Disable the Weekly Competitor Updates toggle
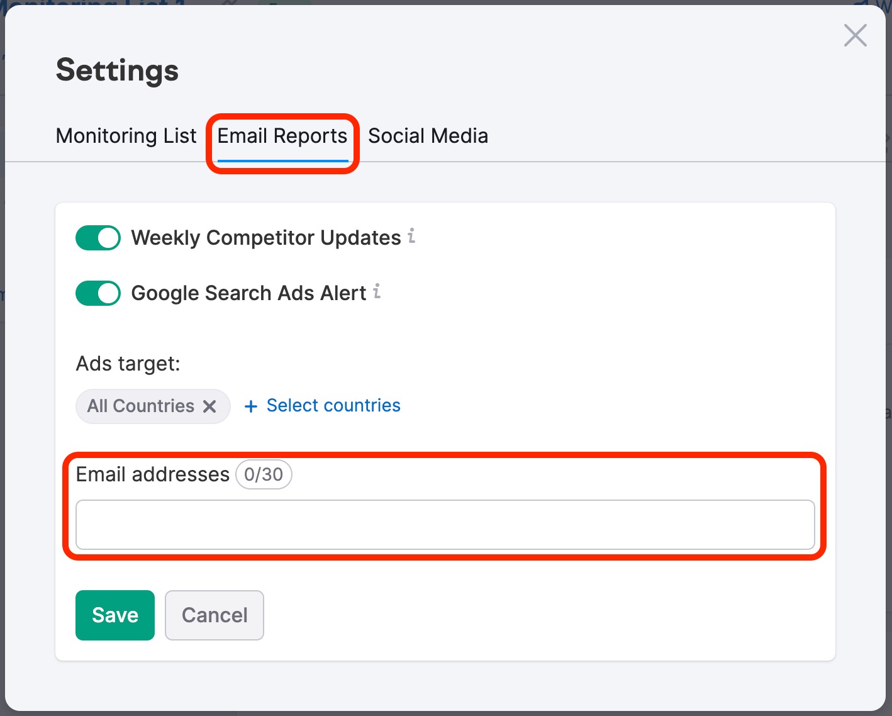The image size is (892, 716). point(98,238)
